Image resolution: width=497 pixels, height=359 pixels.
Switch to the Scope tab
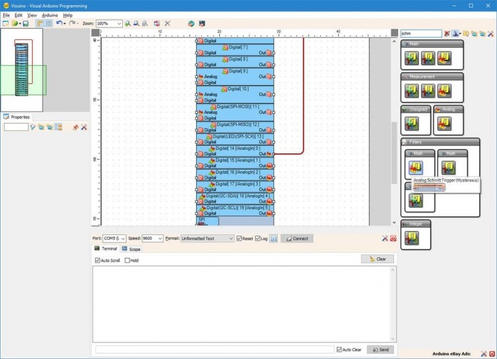(x=134, y=249)
